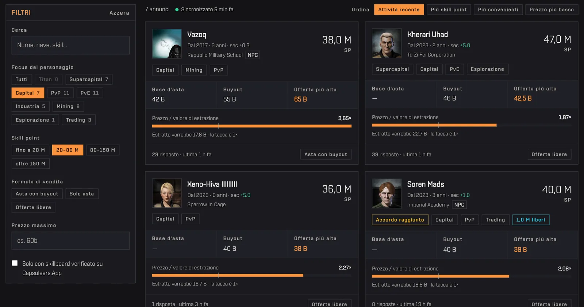Select the 'fino a 20 M' skill point range

coord(30,150)
